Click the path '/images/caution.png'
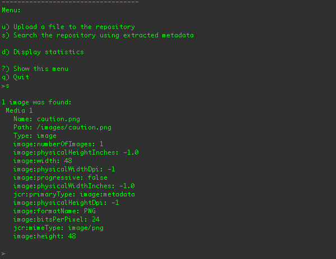The image size is (336, 259). click(74, 127)
